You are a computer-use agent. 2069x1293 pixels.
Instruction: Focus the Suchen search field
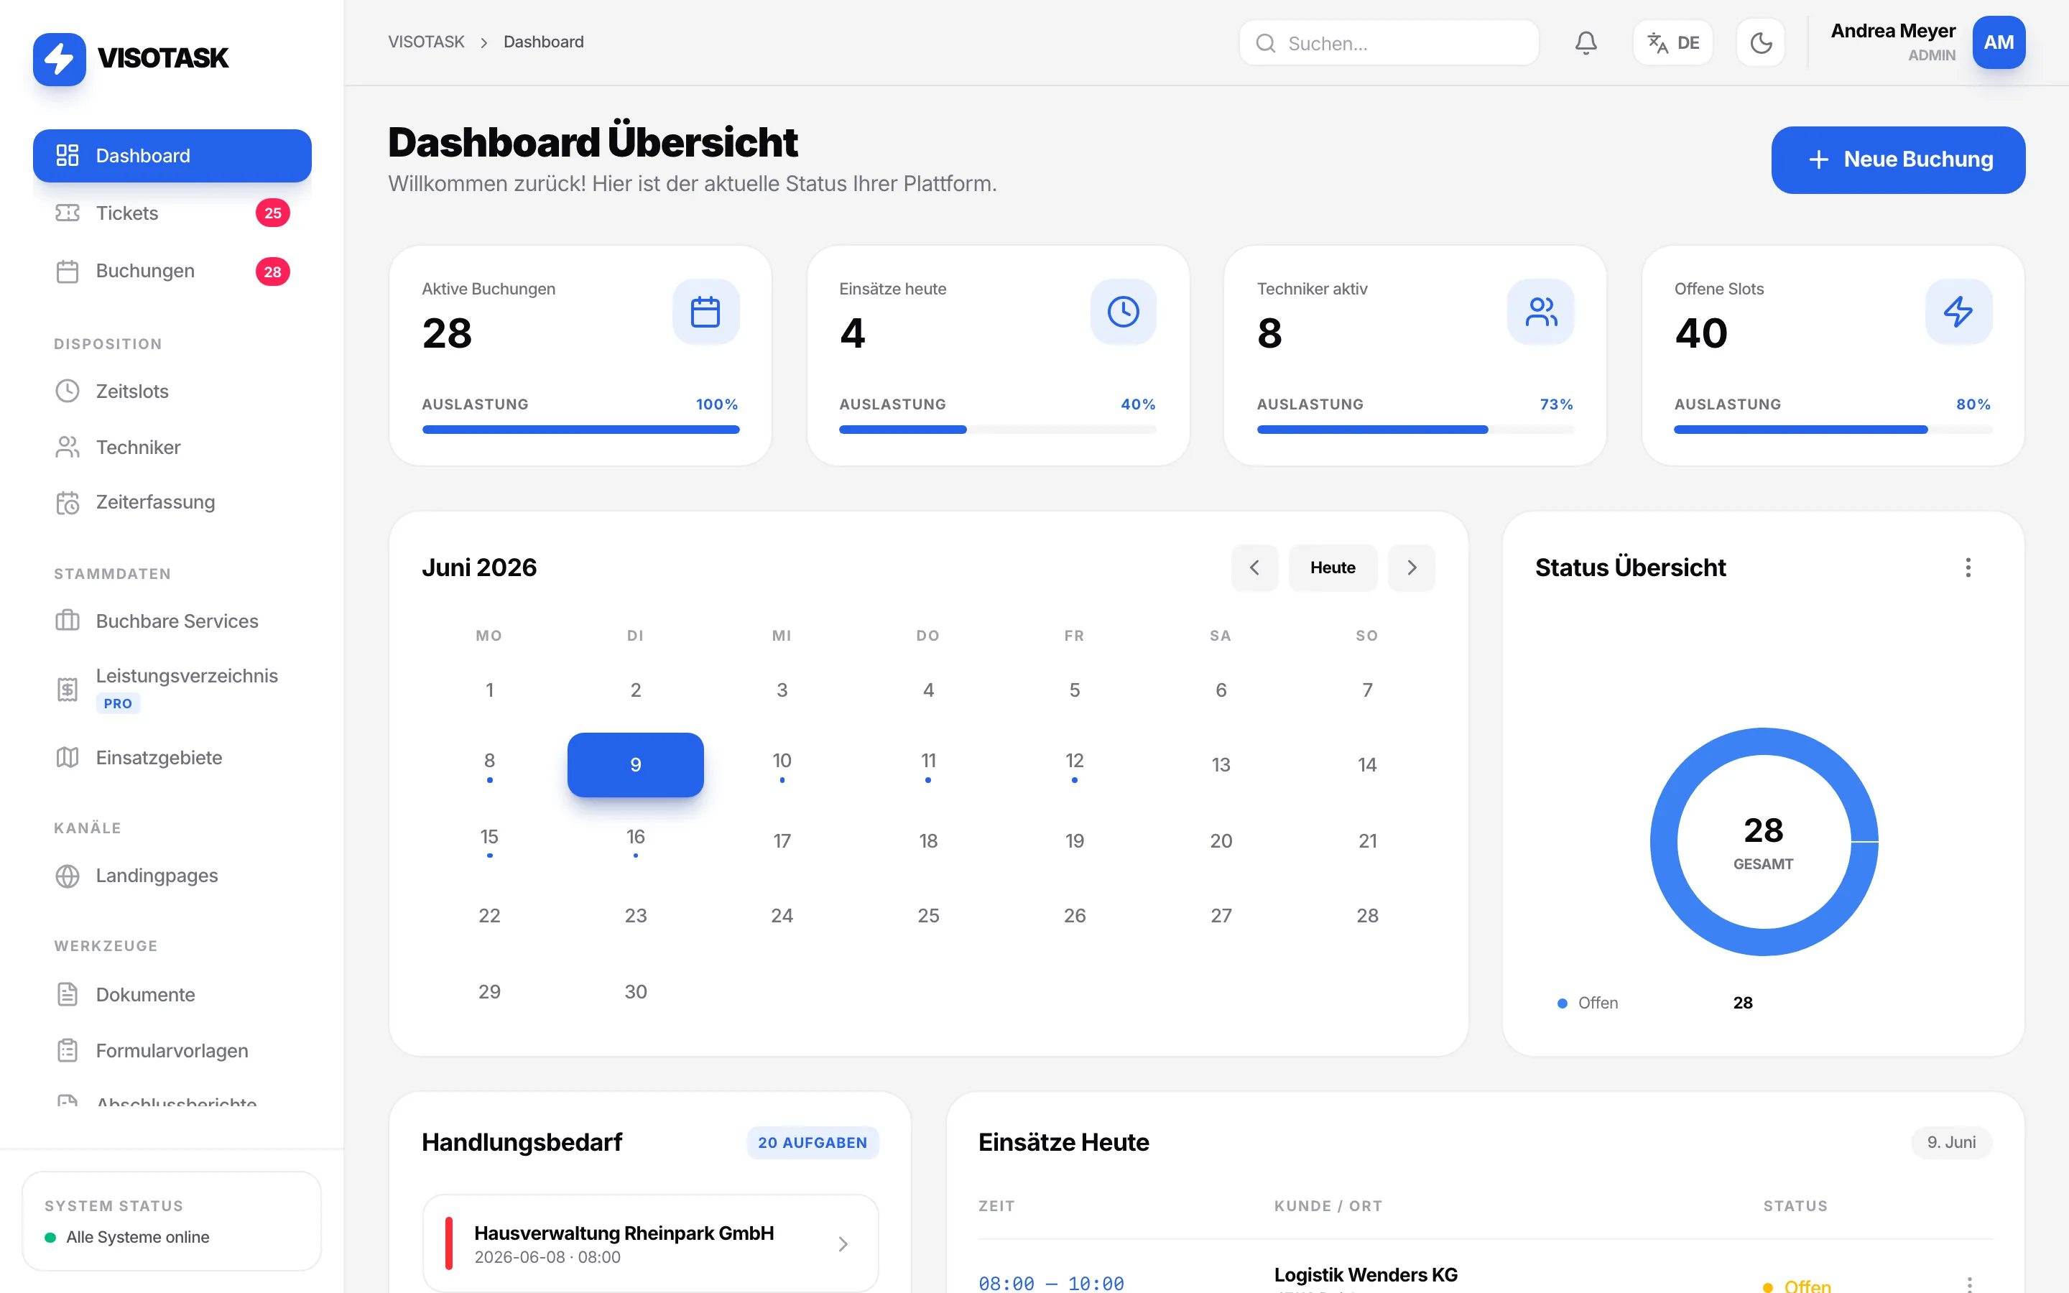click(1389, 44)
